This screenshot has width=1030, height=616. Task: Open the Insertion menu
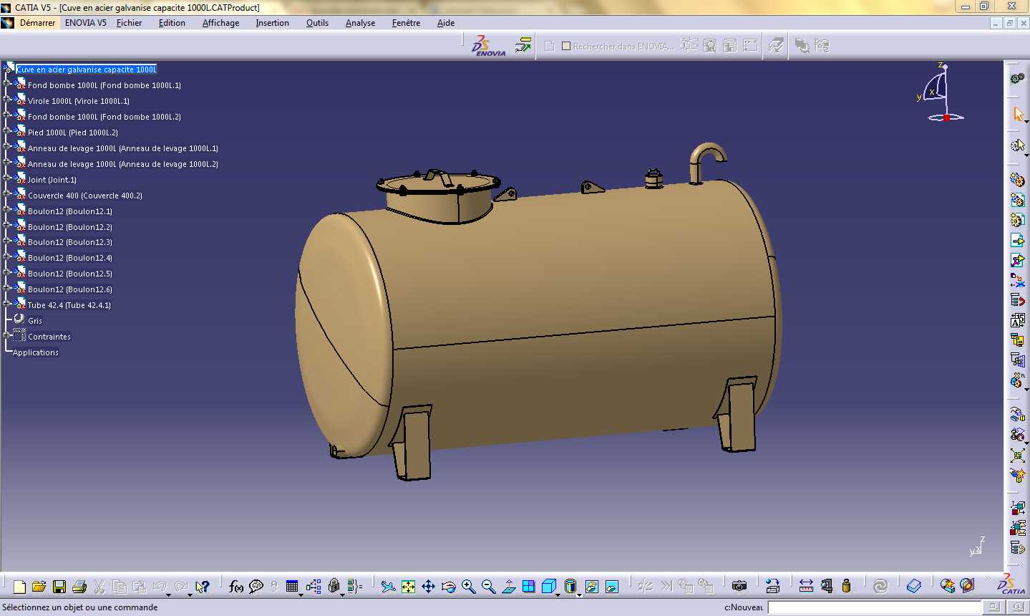(273, 23)
